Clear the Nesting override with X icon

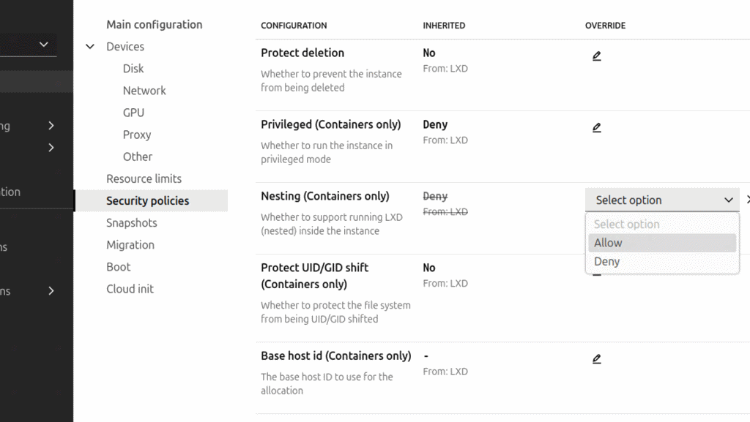click(747, 200)
